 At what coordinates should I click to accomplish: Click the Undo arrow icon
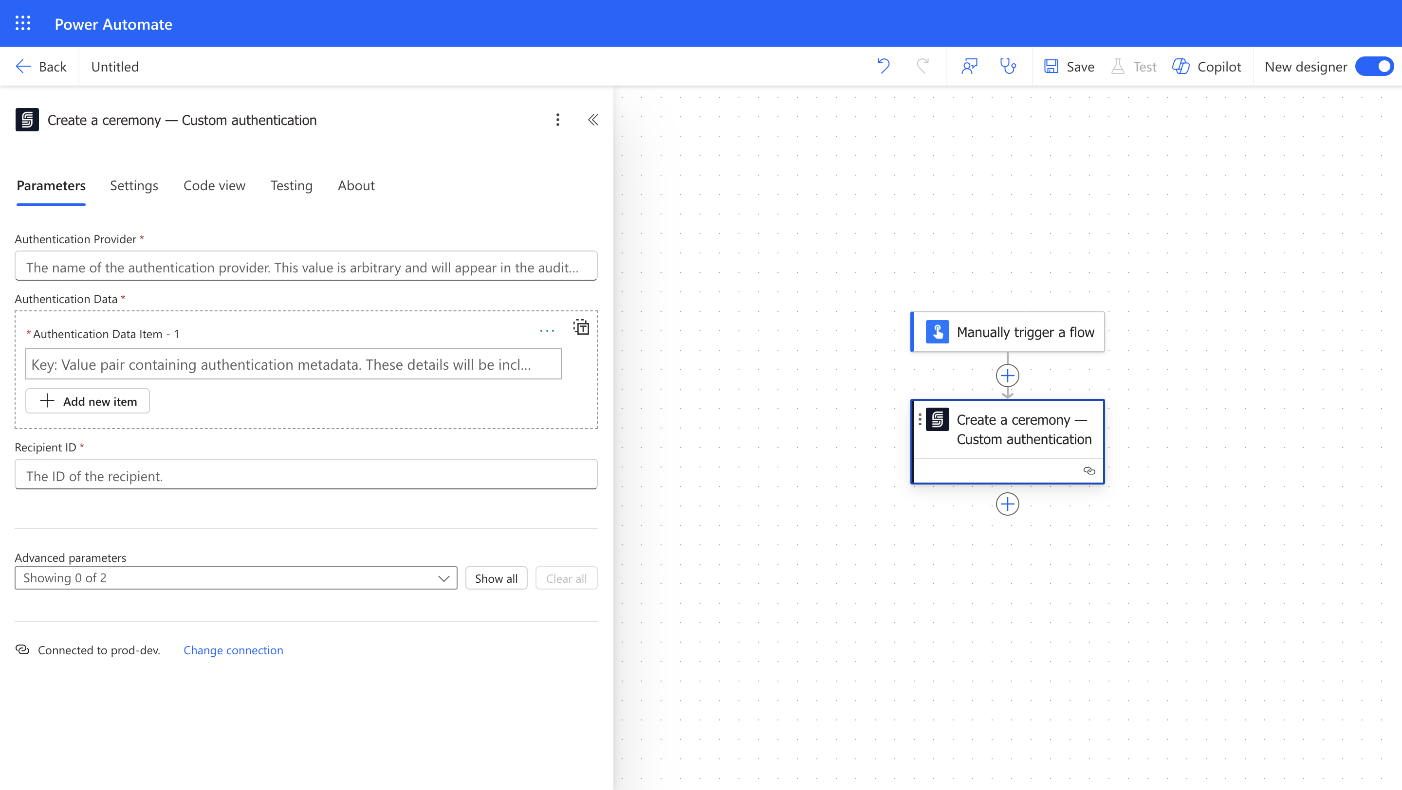click(883, 66)
